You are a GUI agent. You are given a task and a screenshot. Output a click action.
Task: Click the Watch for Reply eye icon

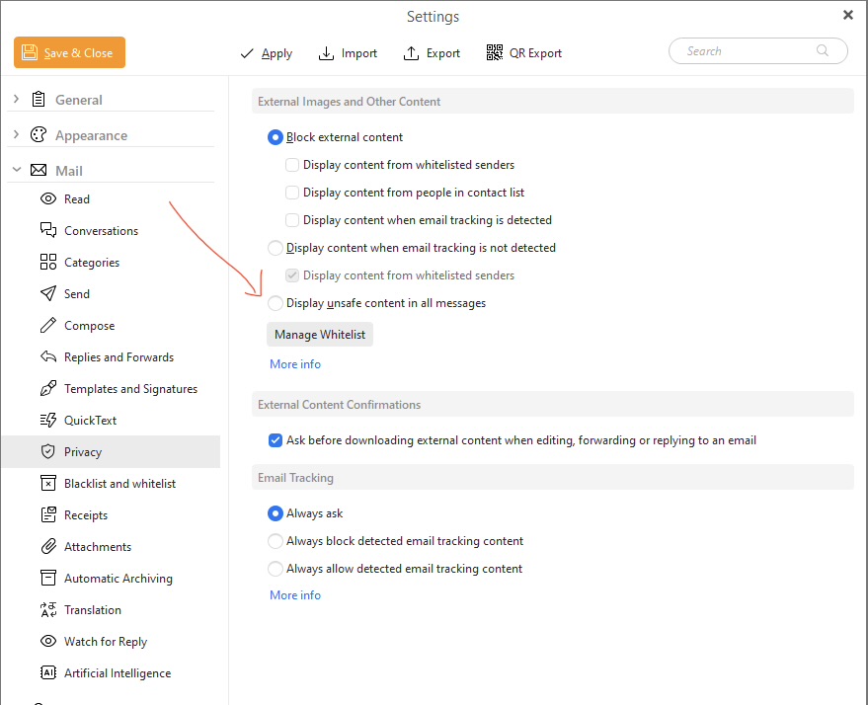(x=48, y=641)
